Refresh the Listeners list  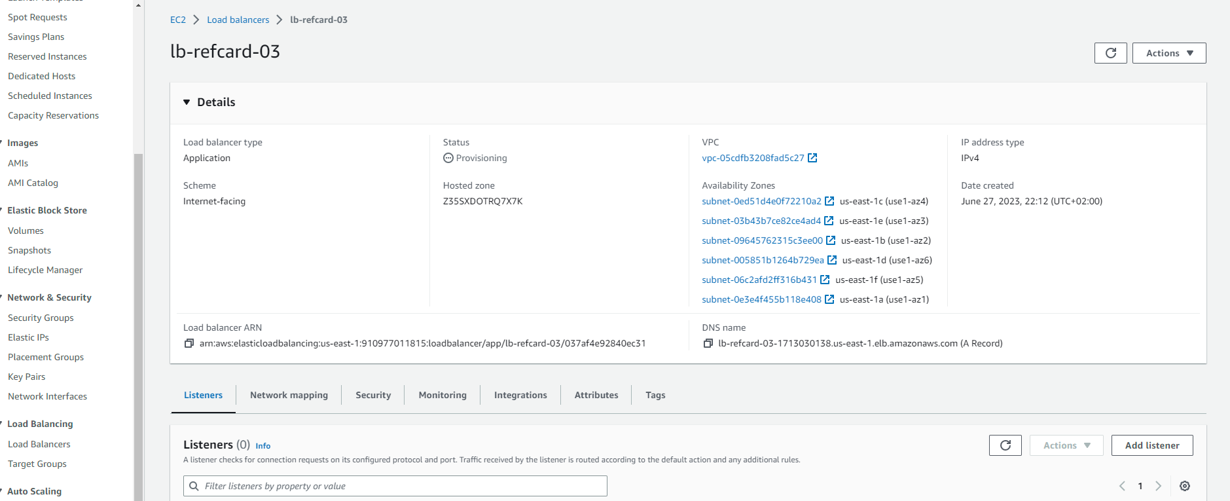click(1005, 445)
